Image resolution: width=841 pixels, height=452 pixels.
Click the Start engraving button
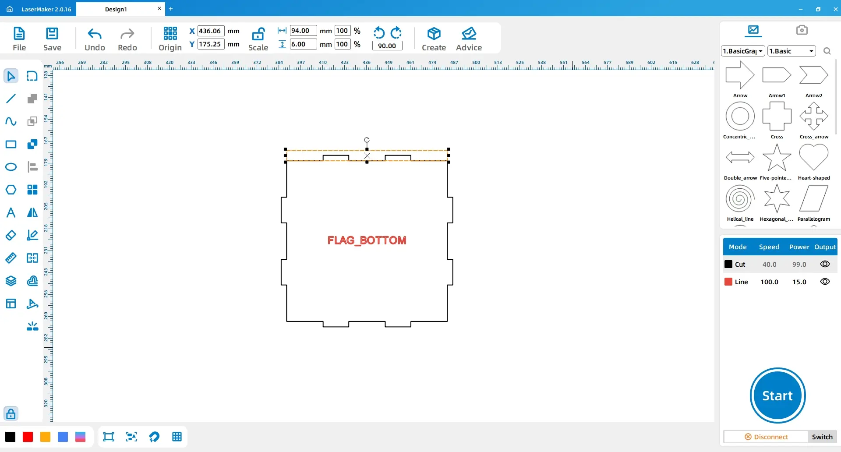[x=777, y=395]
